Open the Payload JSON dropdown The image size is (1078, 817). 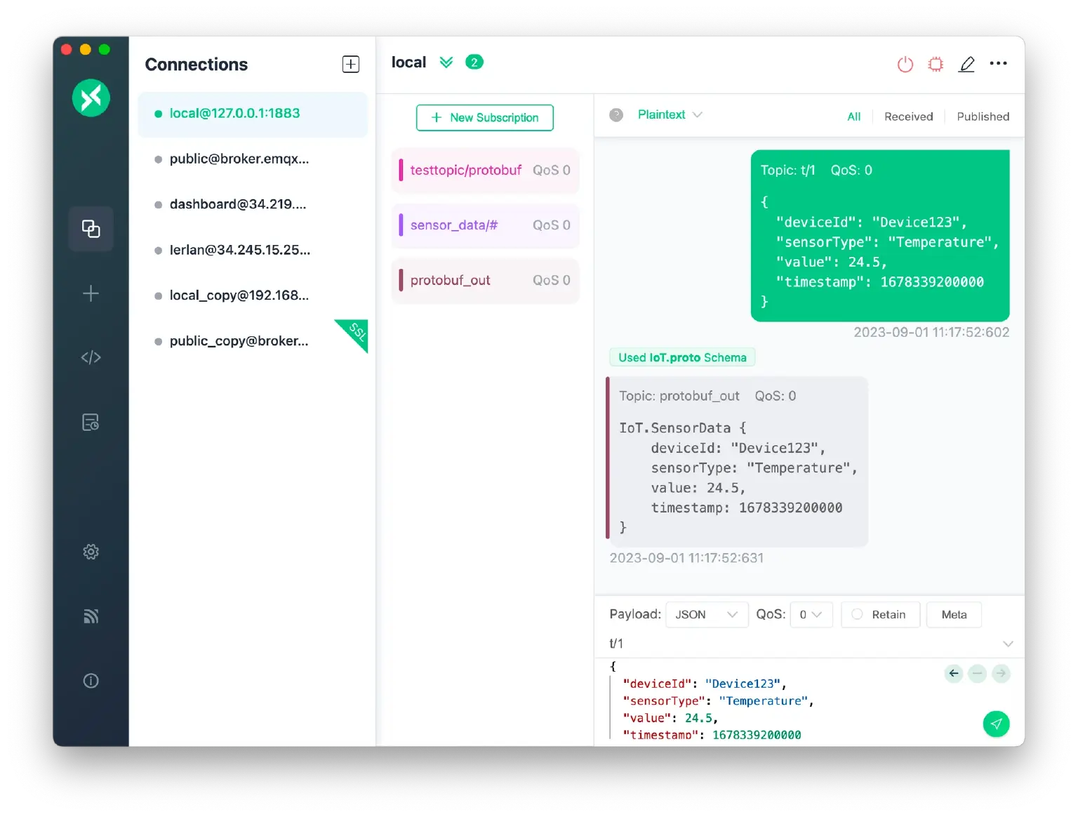point(705,614)
